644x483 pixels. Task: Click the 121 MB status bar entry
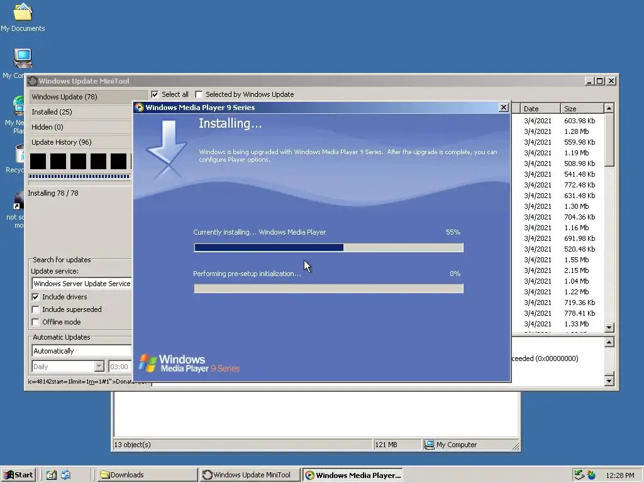(x=386, y=445)
